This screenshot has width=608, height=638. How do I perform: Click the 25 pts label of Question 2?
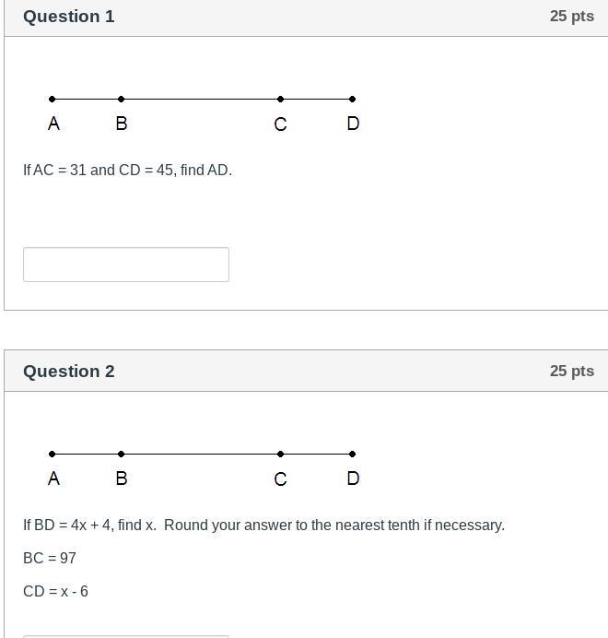571,372
